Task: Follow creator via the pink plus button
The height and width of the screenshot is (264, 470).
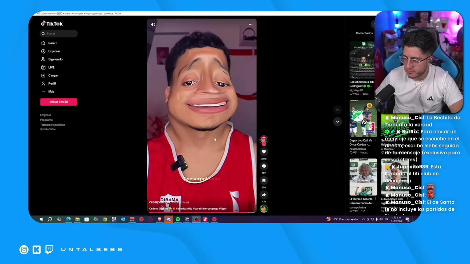Action: (264, 144)
